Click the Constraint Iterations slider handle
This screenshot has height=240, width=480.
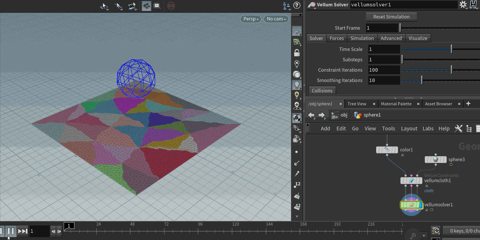tap(451, 70)
